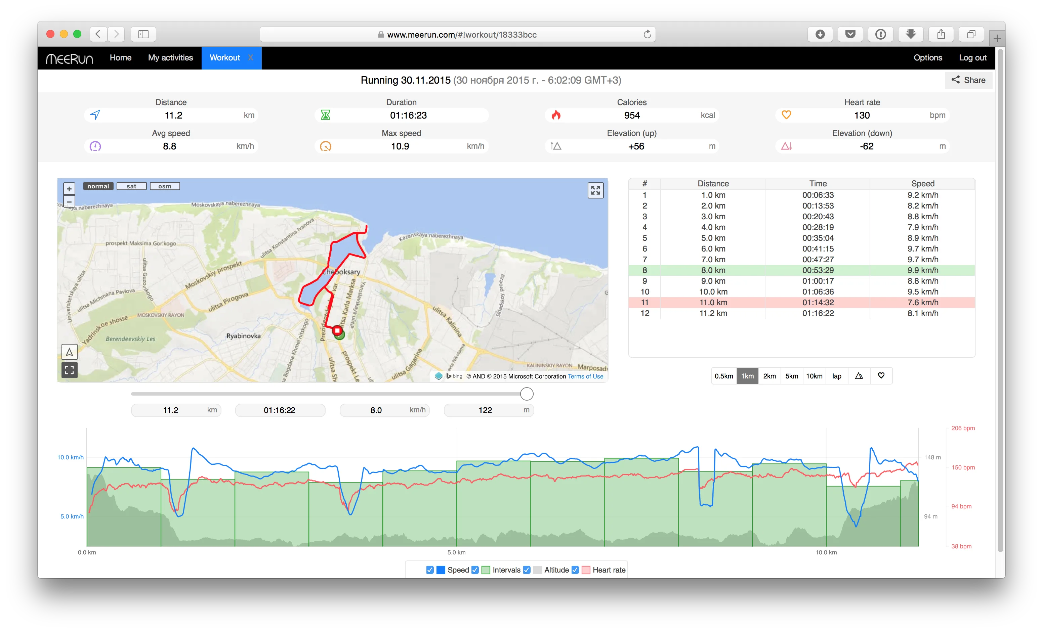
Task: Click the route position slider handle
Action: coord(527,394)
